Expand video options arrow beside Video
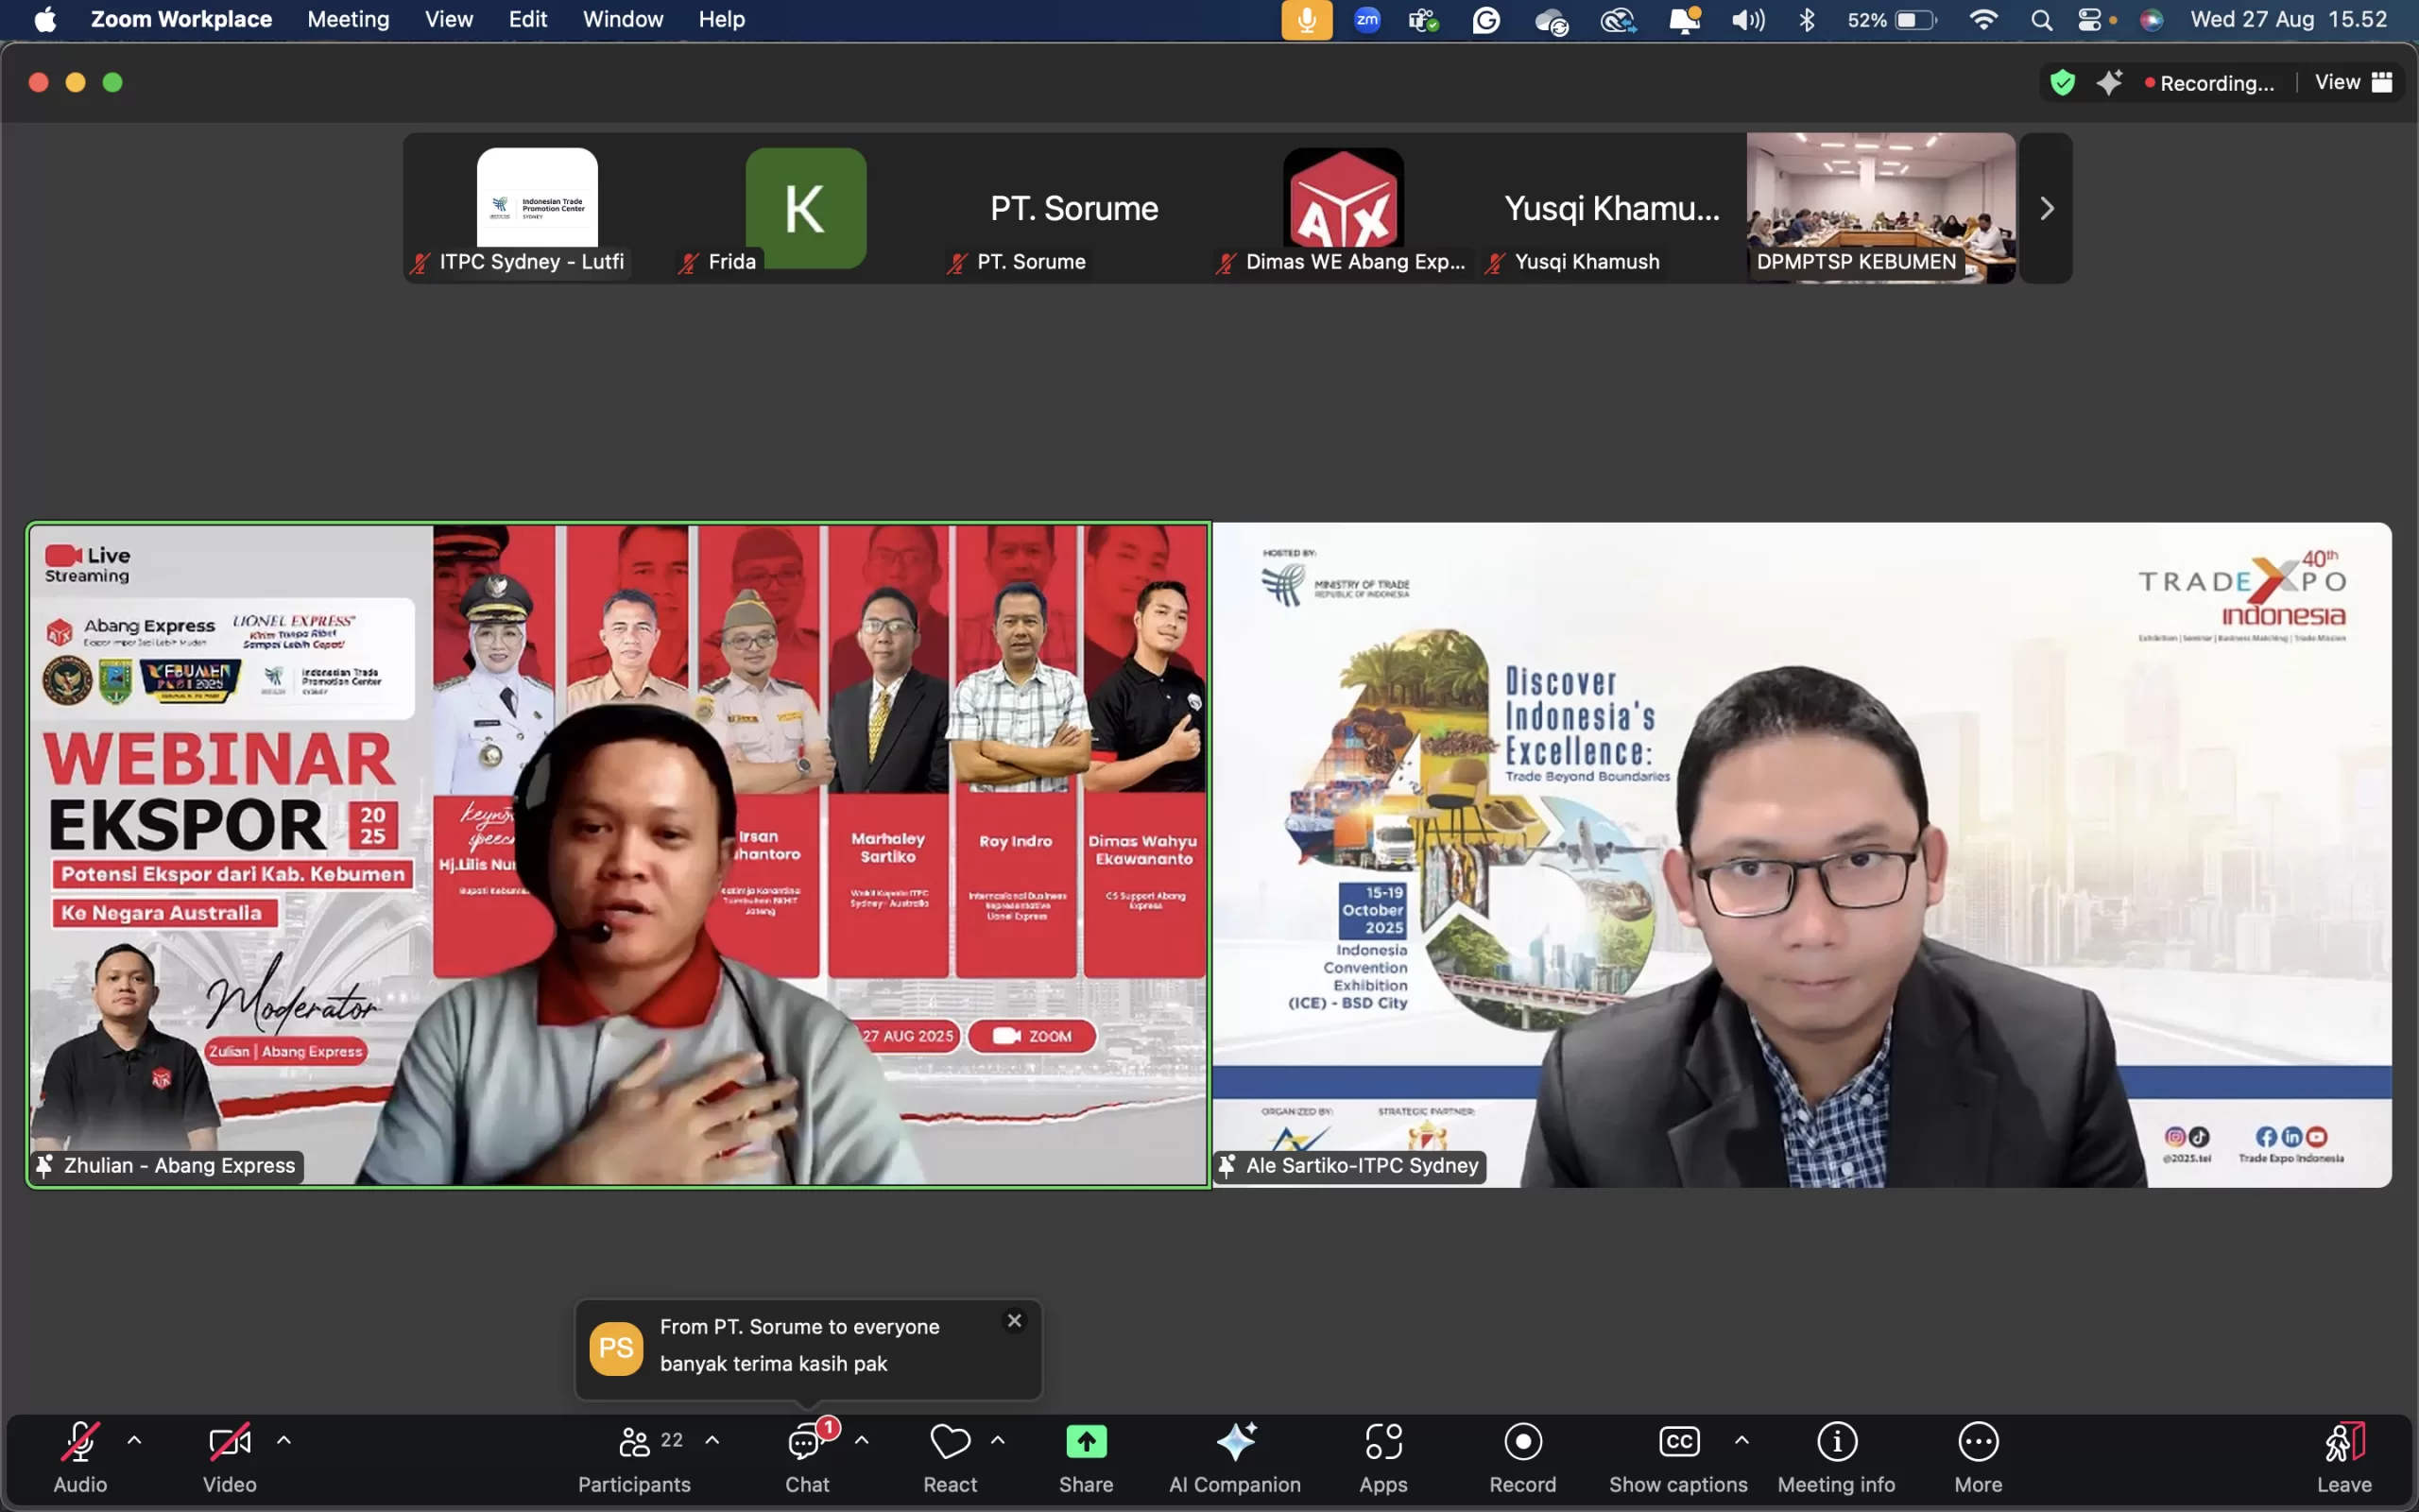 pos(283,1440)
